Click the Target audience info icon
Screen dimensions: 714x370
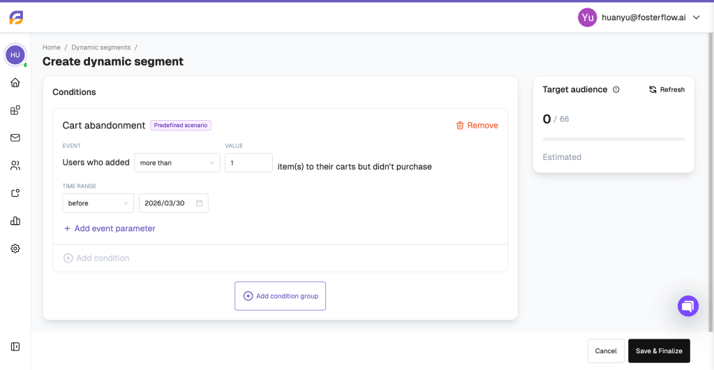coord(616,90)
